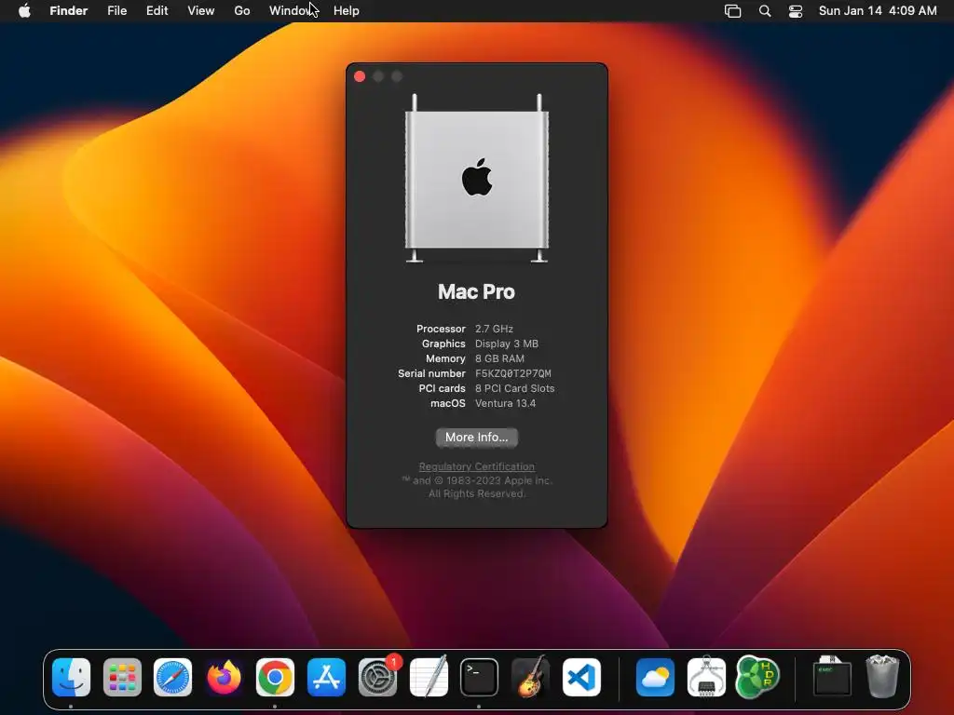Image resolution: width=954 pixels, height=715 pixels.
Task: Open the Go menu
Action: pyautogui.click(x=242, y=11)
